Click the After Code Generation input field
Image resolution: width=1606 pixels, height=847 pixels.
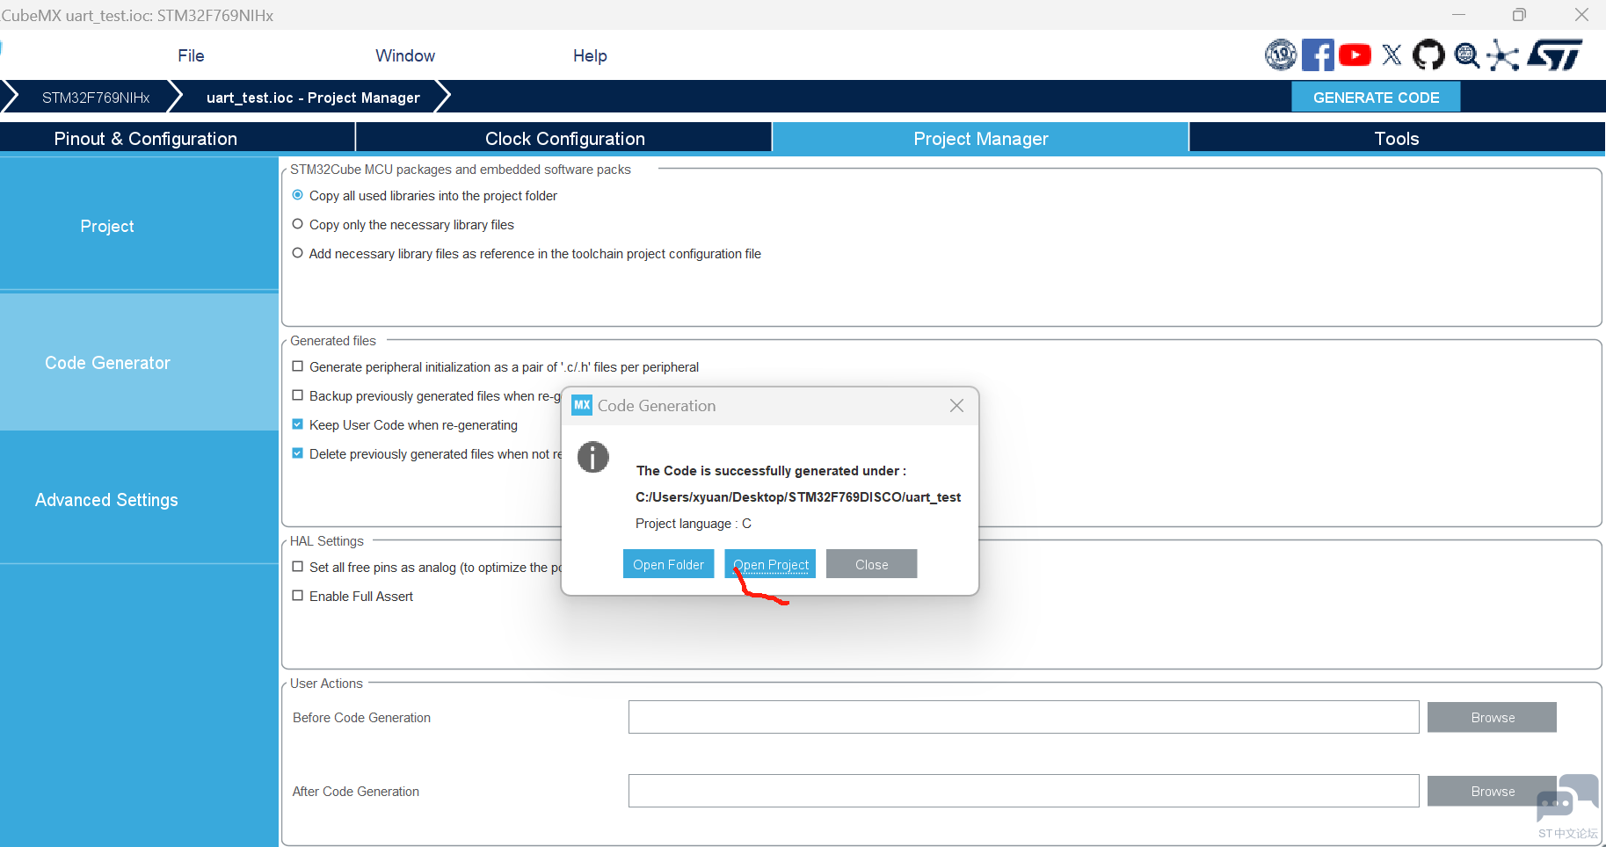[x=1023, y=791]
